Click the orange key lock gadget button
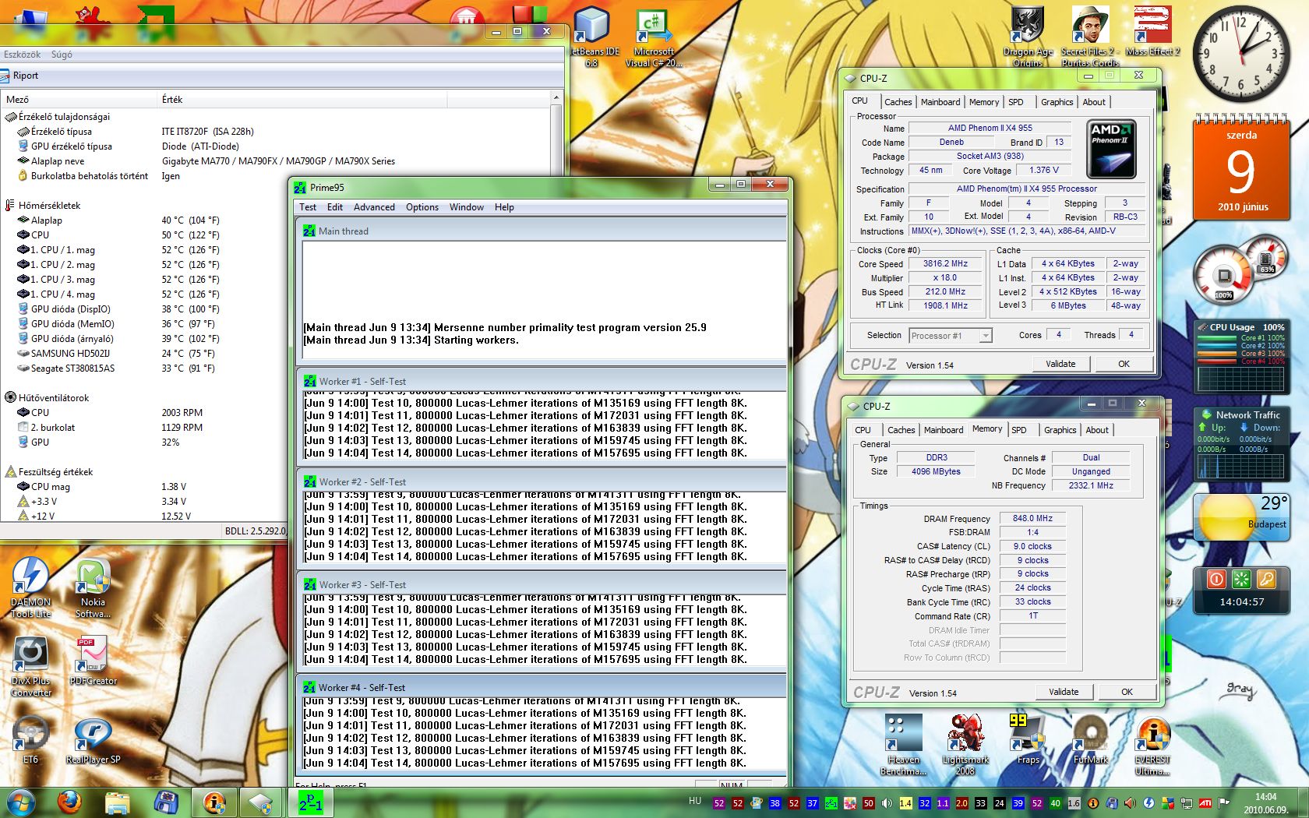This screenshot has height=818, width=1309. (x=1266, y=579)
